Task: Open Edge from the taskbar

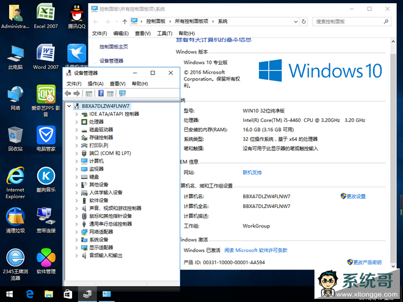Action: coord(29,294)
